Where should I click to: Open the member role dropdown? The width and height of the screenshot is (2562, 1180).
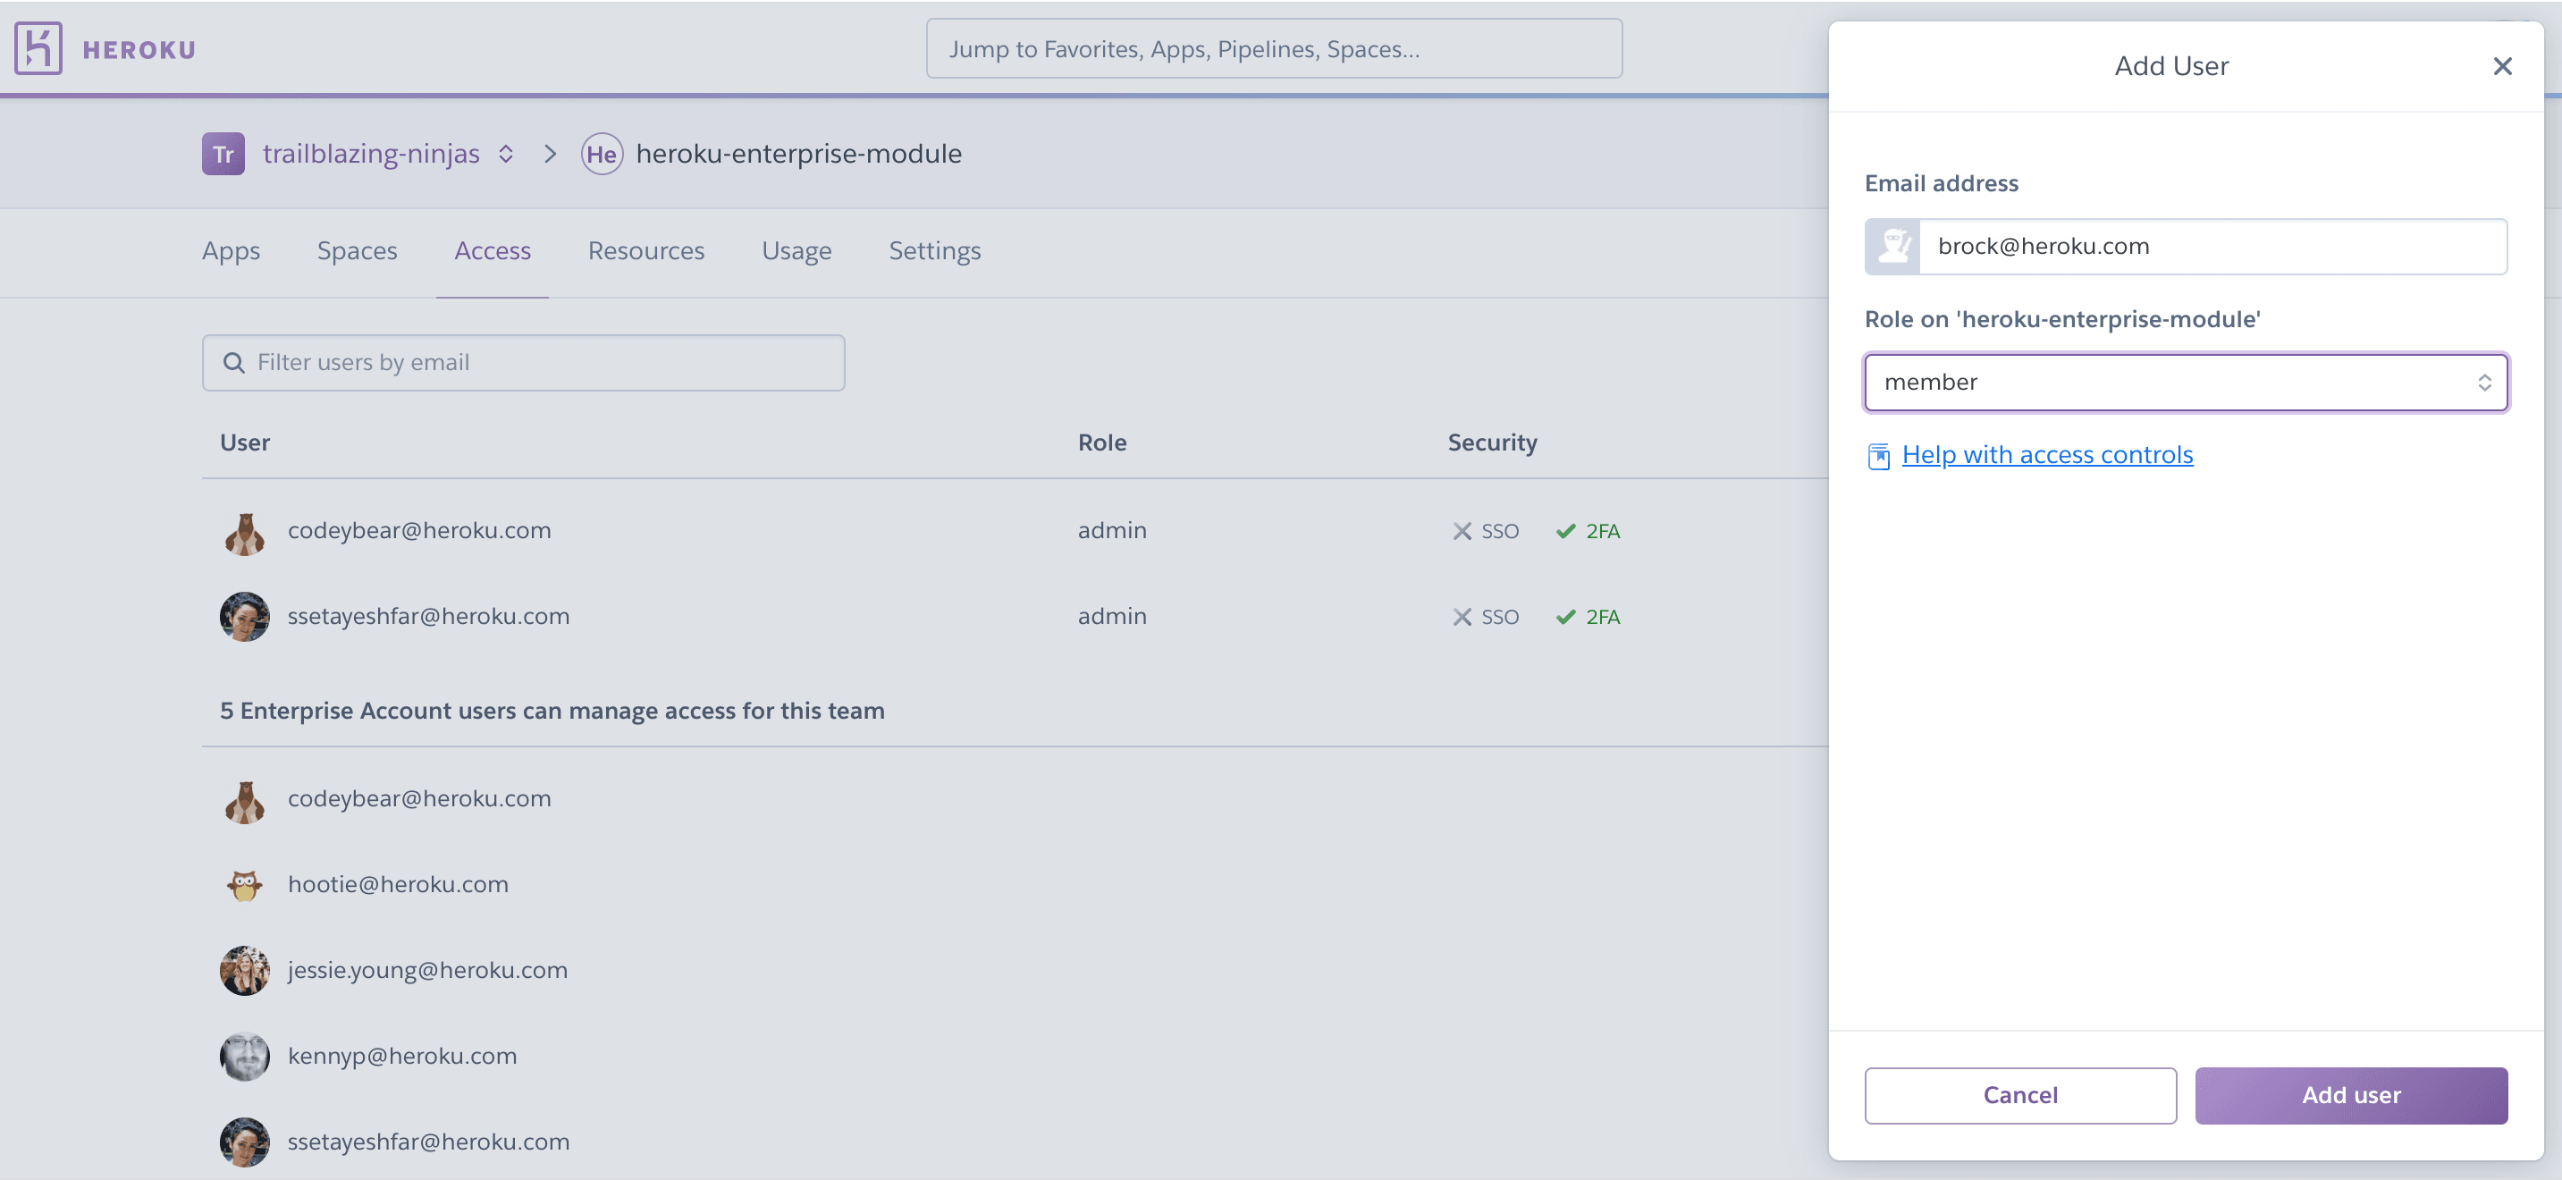pos(2185,382)
